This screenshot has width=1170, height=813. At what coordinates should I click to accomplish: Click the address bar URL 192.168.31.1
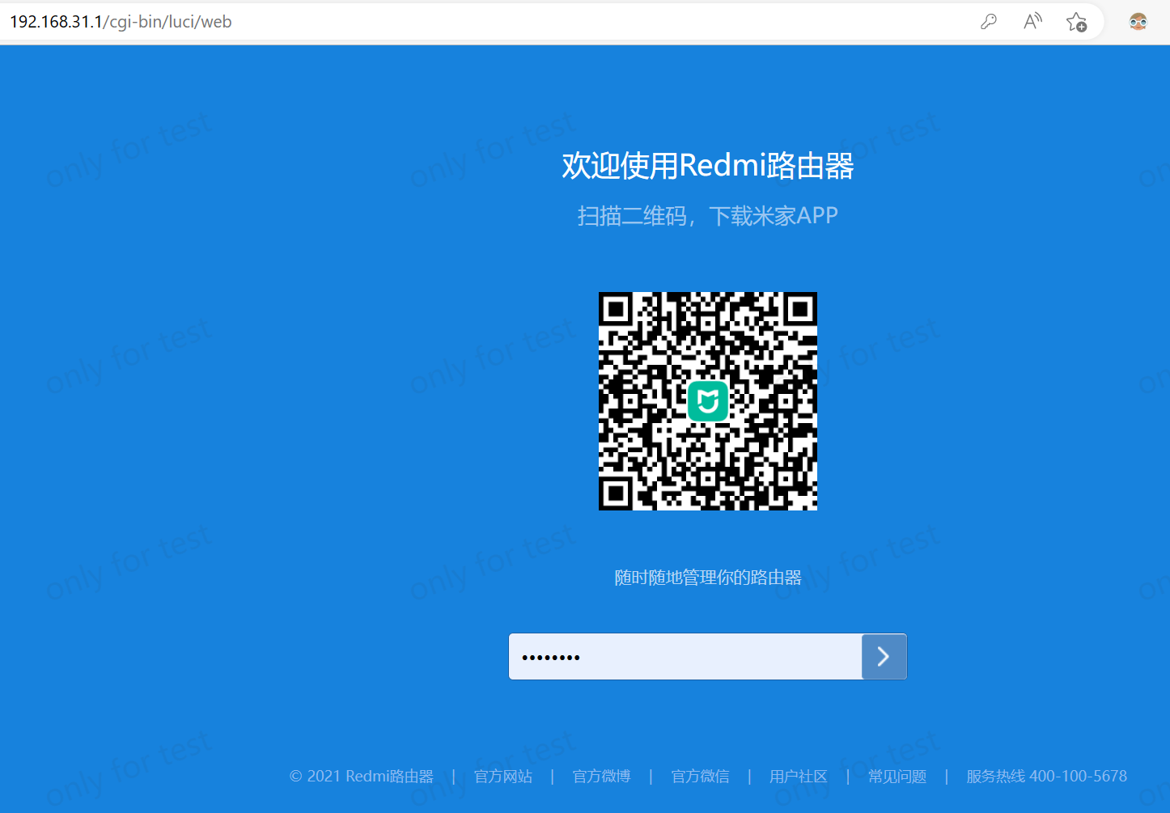click(121, 22)
